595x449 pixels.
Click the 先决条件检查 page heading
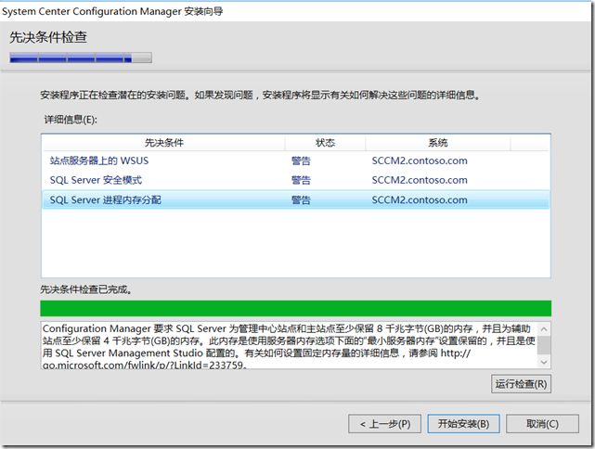[x=48, y=37]
